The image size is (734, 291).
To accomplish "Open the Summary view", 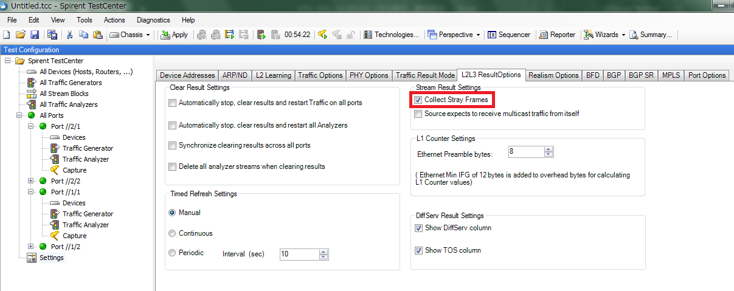I will tap(651, 35).
